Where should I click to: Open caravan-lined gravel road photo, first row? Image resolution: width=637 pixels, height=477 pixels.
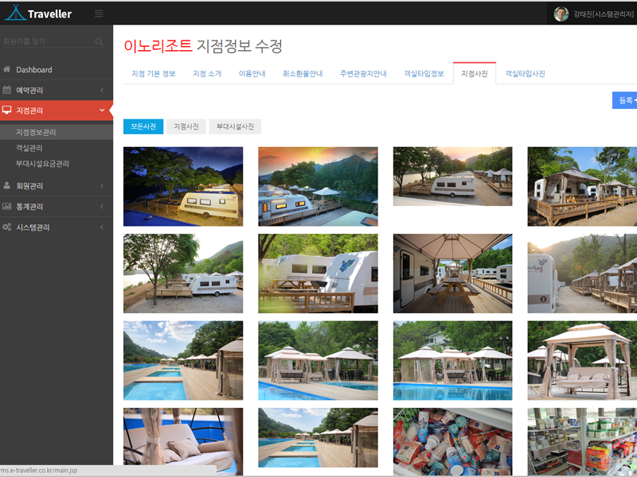point(452,176)
